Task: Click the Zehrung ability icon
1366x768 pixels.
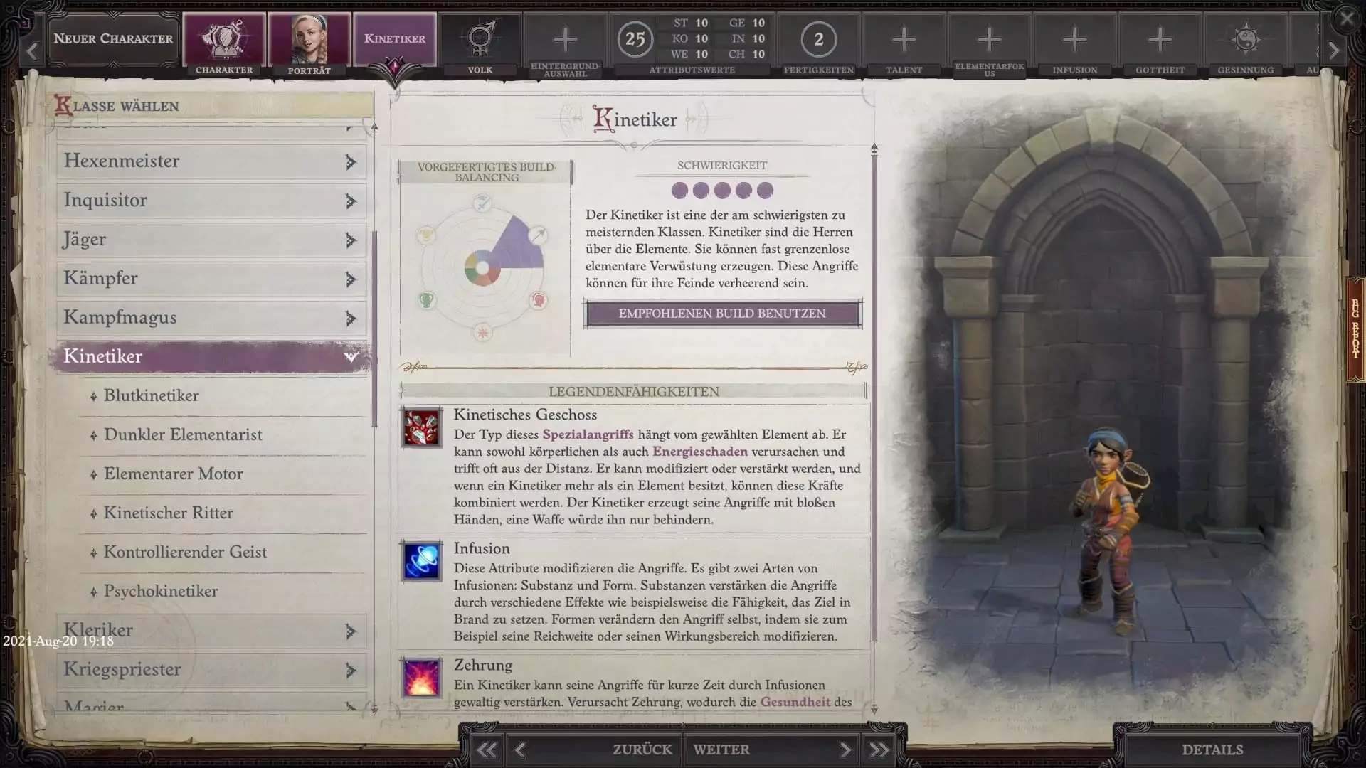Action: coord(422,678)
